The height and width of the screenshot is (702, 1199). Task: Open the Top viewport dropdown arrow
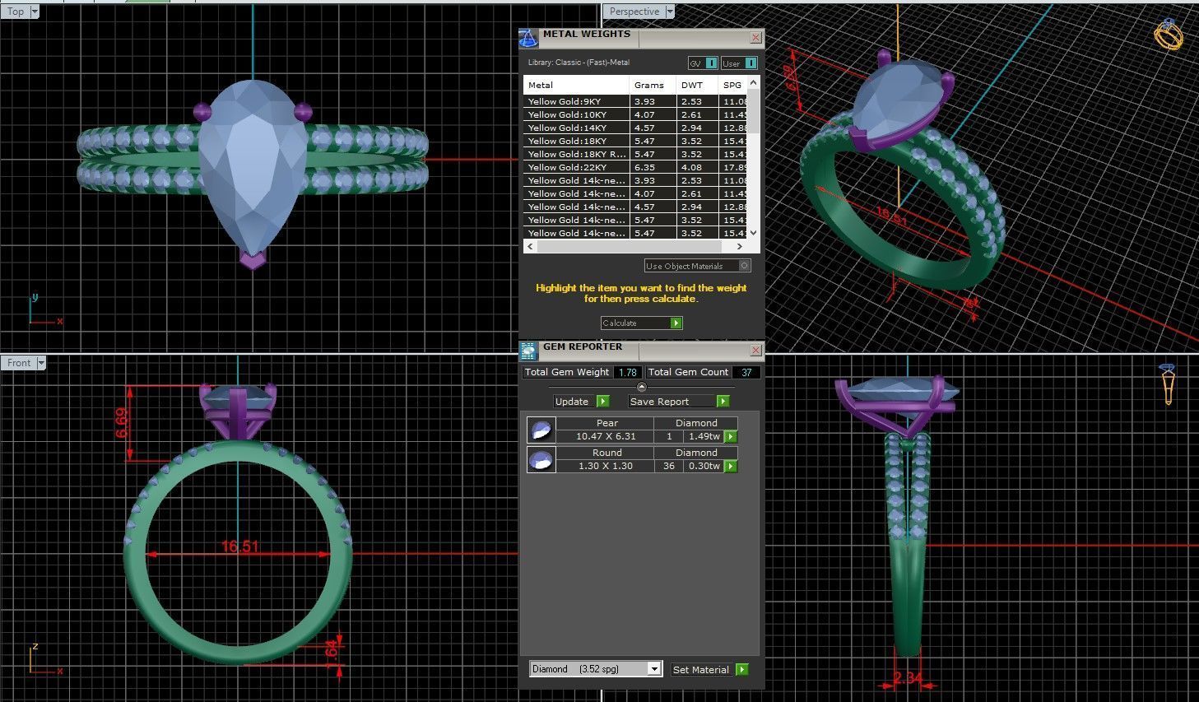click(x=34, y=12)
